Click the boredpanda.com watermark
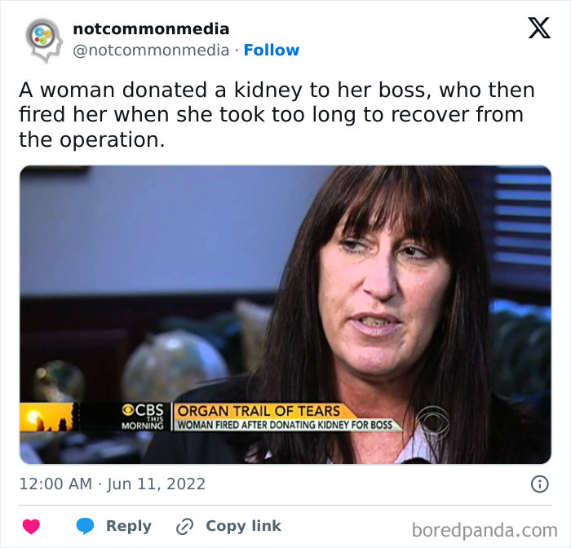The height and width of the screenshot is (548, 571). tap(485, 530)
